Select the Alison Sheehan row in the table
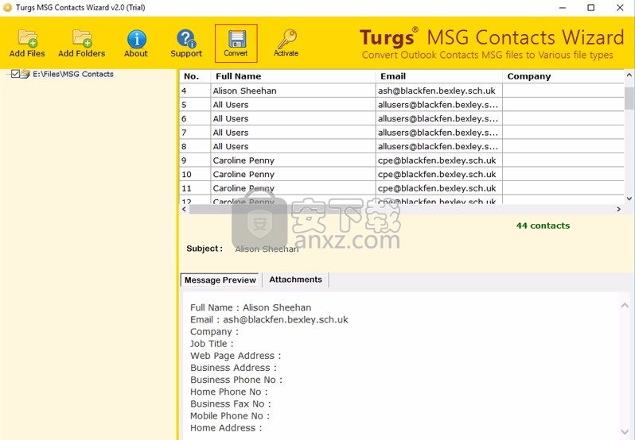The height and width of the screenshot is (440, 635). [x=402, y=91]
